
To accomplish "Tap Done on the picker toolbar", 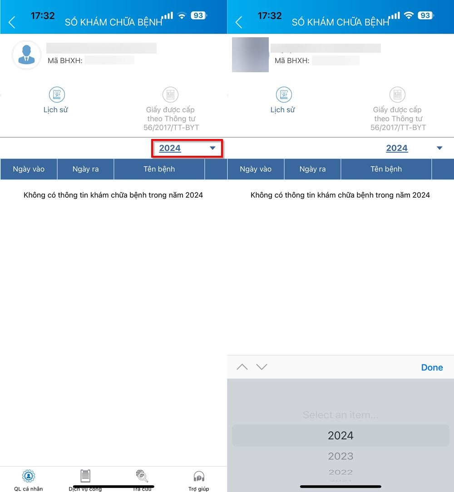I will [432, 368].
